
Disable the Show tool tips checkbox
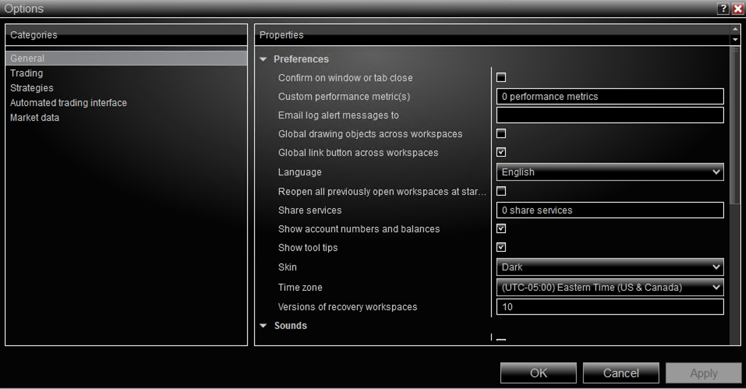point(501,247)
